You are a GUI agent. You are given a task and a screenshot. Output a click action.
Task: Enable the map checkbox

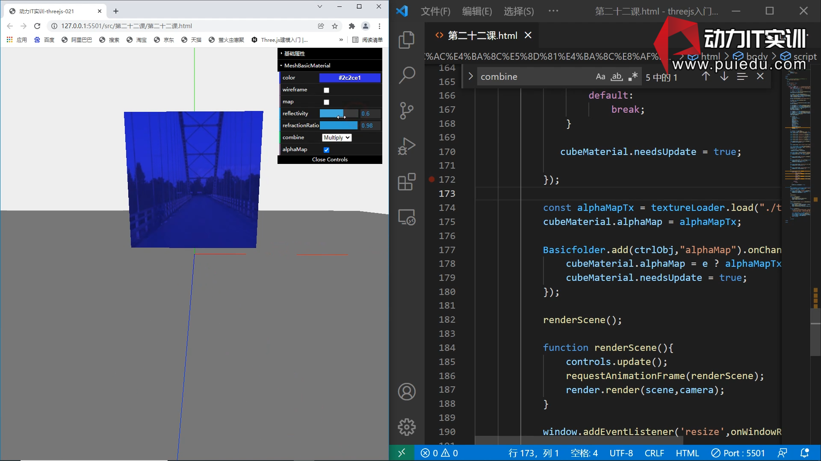pos(326,102)
